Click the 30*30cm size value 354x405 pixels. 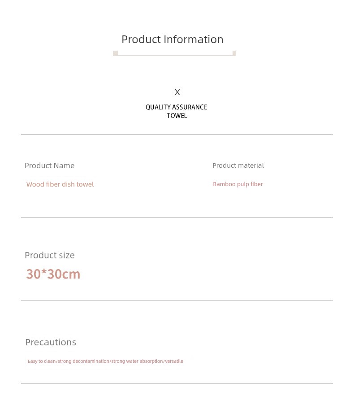pyautogui.click(x=53, y=274)
